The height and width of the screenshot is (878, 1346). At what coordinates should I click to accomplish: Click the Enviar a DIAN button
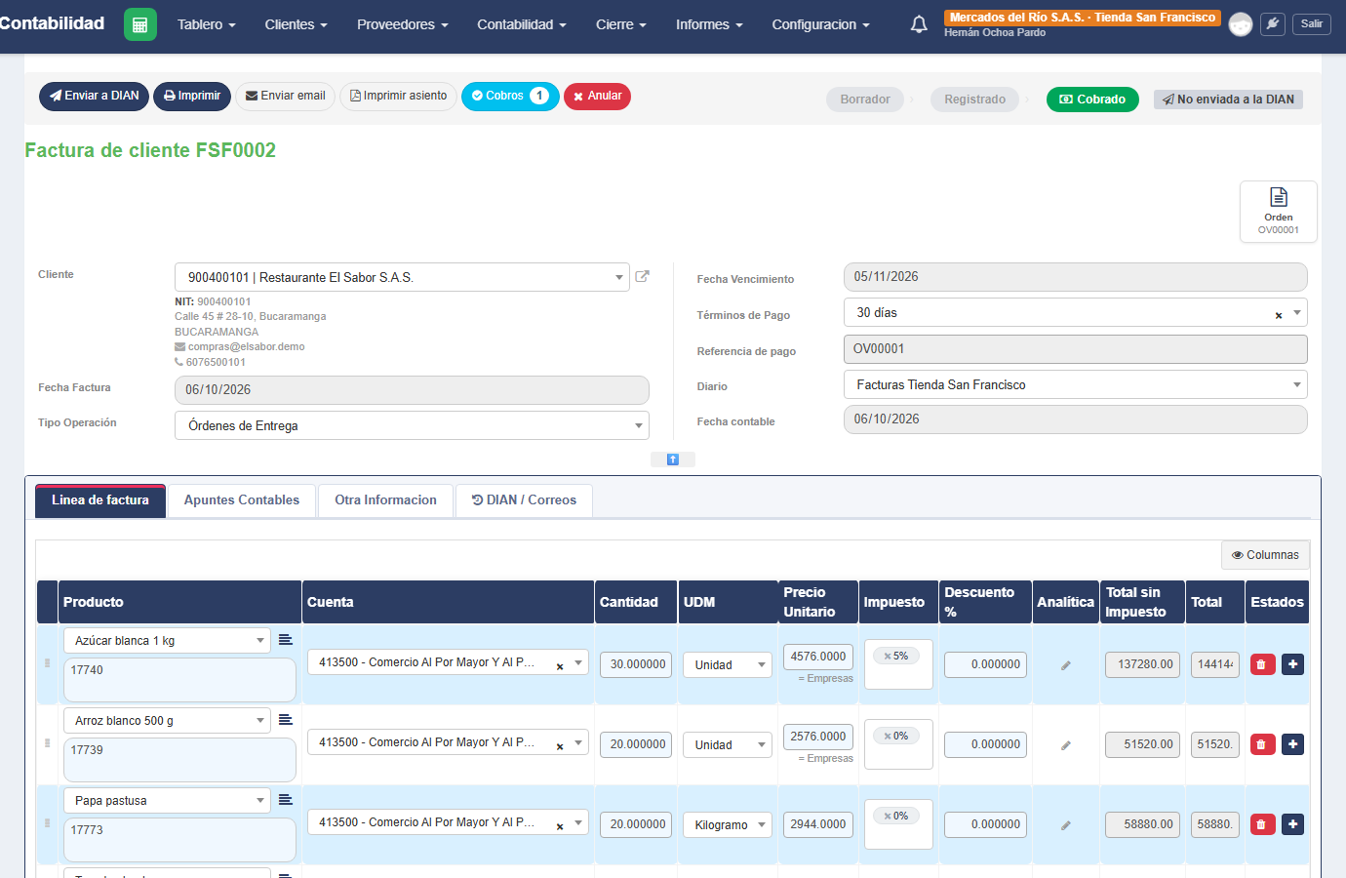click(x=95, y=97)
